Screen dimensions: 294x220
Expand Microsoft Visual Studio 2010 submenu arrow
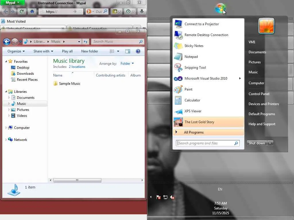tap(240, 78)
